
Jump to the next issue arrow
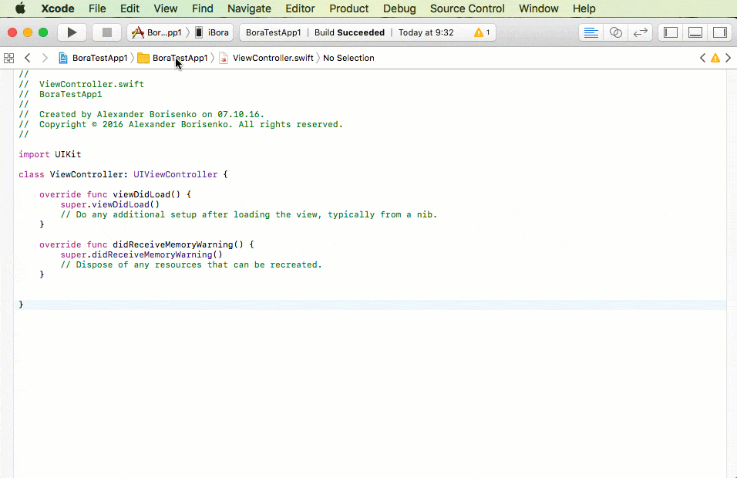728,58
